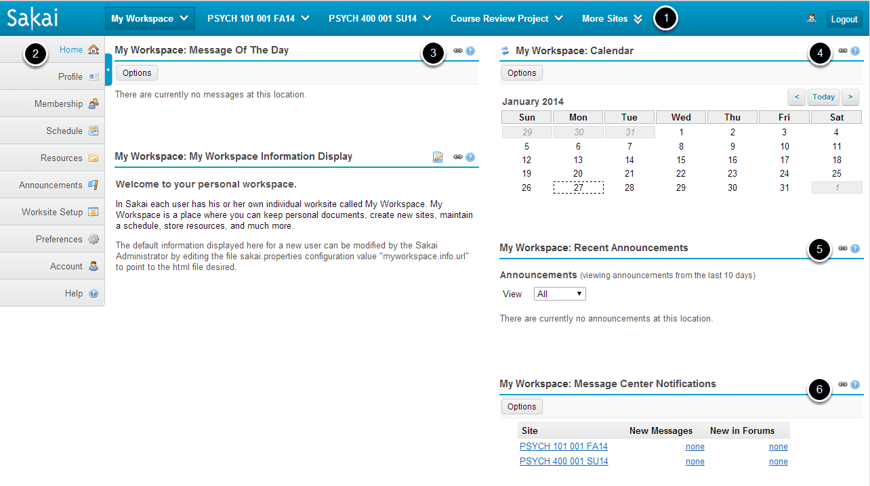Click the Calendar Today button

click(x=823, y=97)
